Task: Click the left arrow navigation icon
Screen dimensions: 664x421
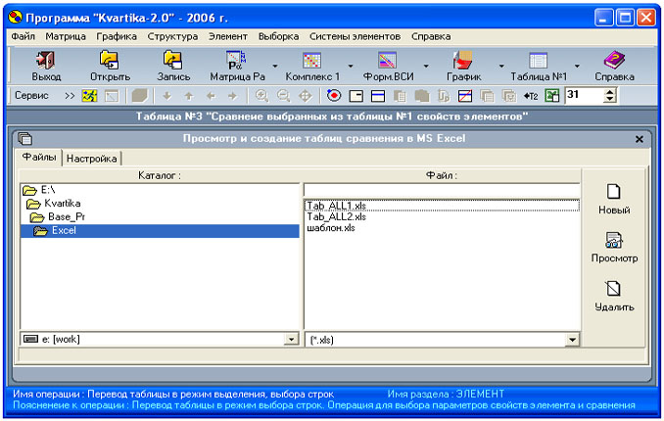Action: pyautogui.click(x=211, y=96)
